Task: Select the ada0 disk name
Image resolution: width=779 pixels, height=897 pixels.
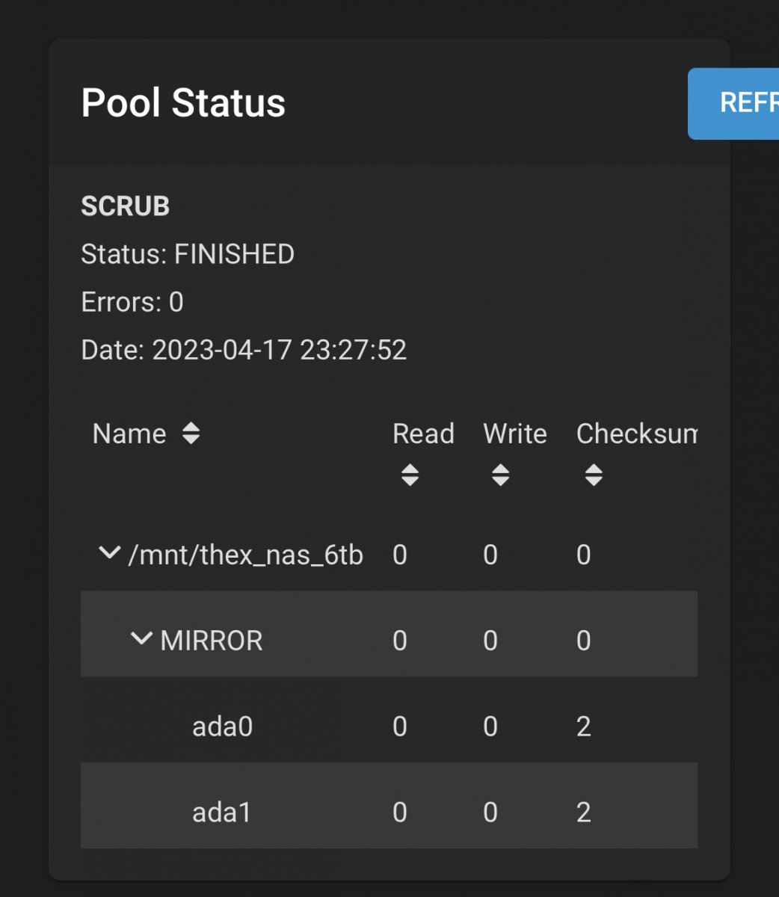Action: point(223,727)
